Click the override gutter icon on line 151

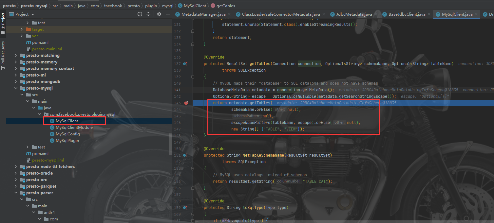185,155
